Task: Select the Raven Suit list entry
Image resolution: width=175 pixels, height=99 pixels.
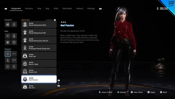Action: (39, 71)
